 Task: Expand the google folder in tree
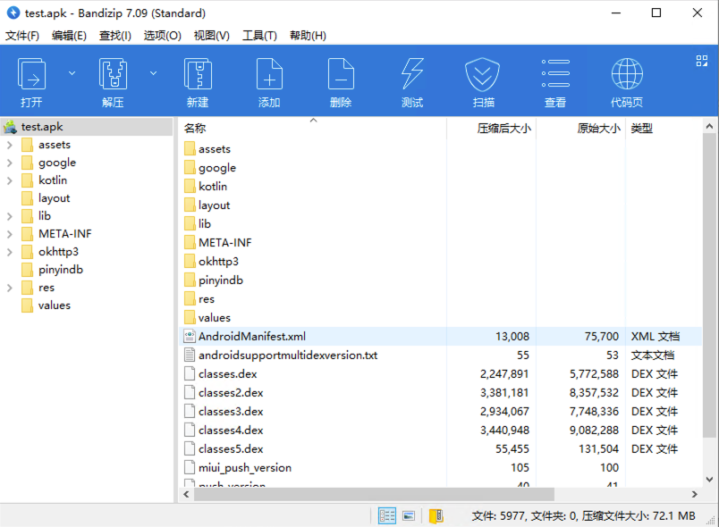tap(10, 163)
